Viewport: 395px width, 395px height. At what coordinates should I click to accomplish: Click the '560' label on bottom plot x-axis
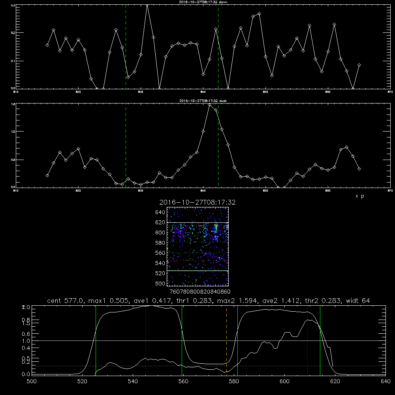pyautogui.click(x=183, y=382)
